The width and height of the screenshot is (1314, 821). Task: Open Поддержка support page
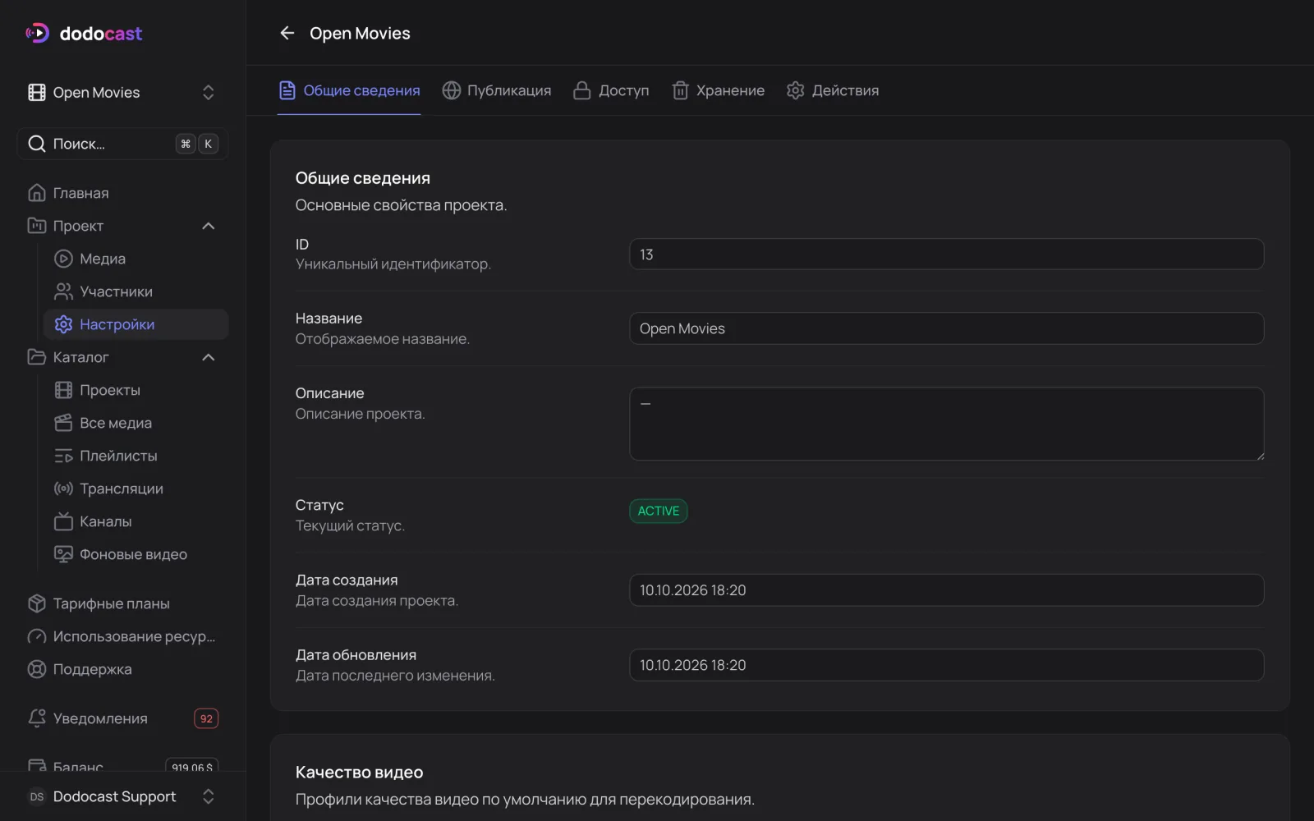[x=122, y=669]
